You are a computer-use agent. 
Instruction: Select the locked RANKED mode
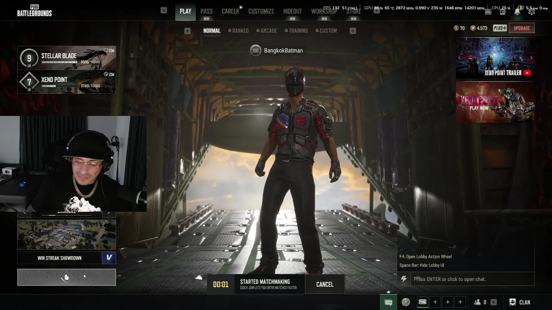tap(238, 31)
